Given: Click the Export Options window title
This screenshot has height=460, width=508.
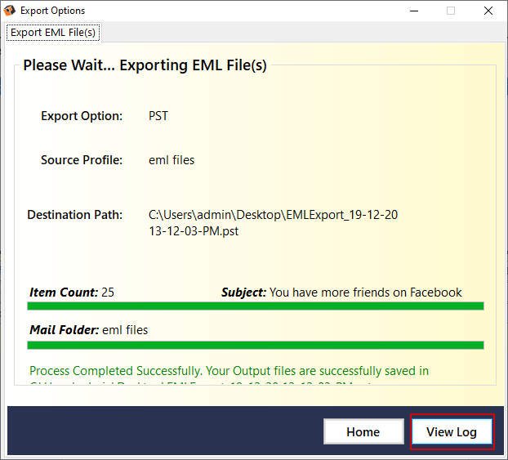Looking at the screenshot, I should [x=52, y=11].
